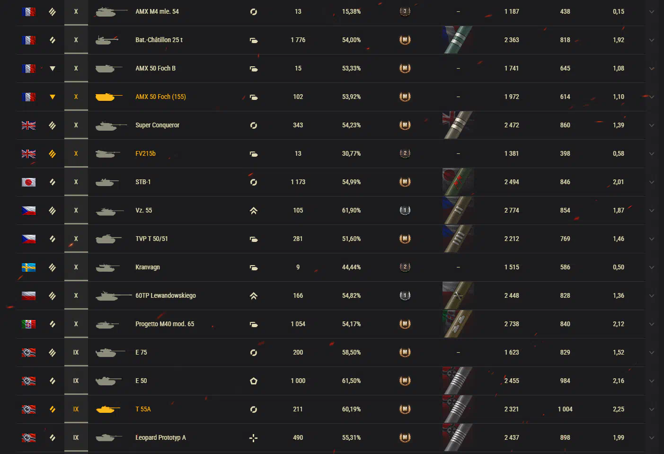The image size is (664, 454).
Task: Click the STB-1 gun marks thumbnail
Action: [x=458, y=182]
